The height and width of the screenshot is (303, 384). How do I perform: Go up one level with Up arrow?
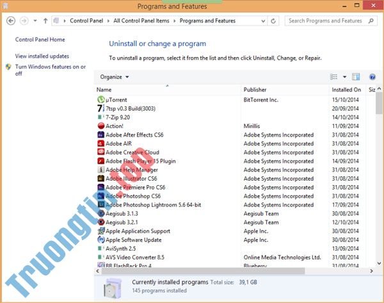[45, 21]
